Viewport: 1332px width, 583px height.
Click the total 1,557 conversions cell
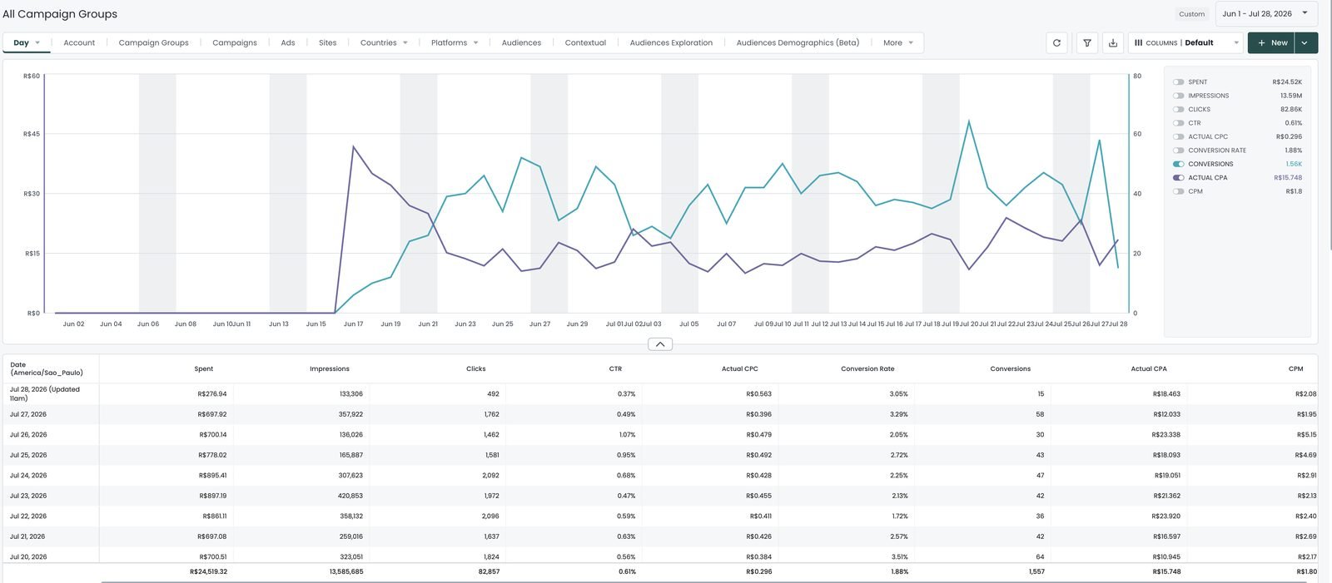[x=1036, y=572]
